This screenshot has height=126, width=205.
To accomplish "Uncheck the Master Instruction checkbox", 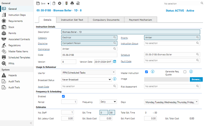I will pyautogui.click(x=147, y=72).
